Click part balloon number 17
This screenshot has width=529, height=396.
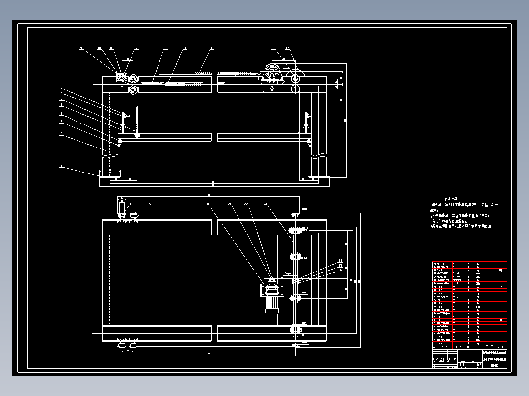288,48
